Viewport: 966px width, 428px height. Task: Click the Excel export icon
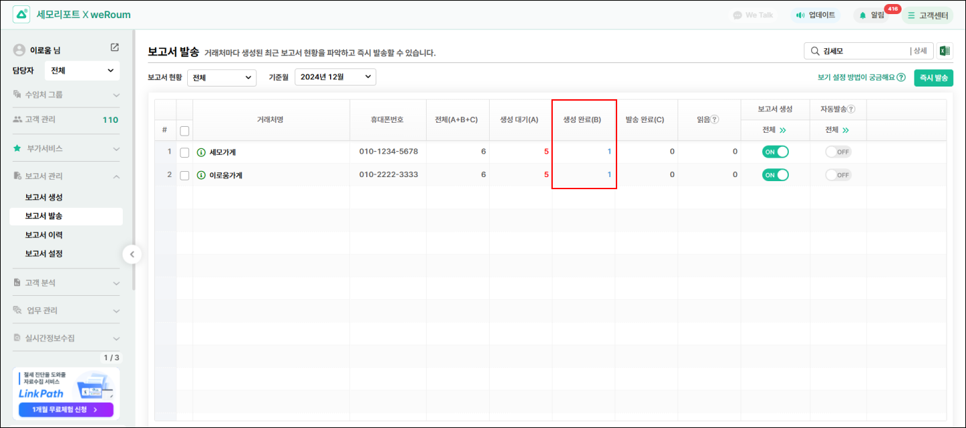pyautogui.click(x=945, y=51)
